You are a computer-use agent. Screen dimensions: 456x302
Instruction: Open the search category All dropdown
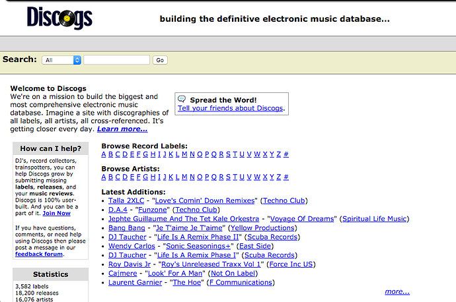(x=61, y=60)
